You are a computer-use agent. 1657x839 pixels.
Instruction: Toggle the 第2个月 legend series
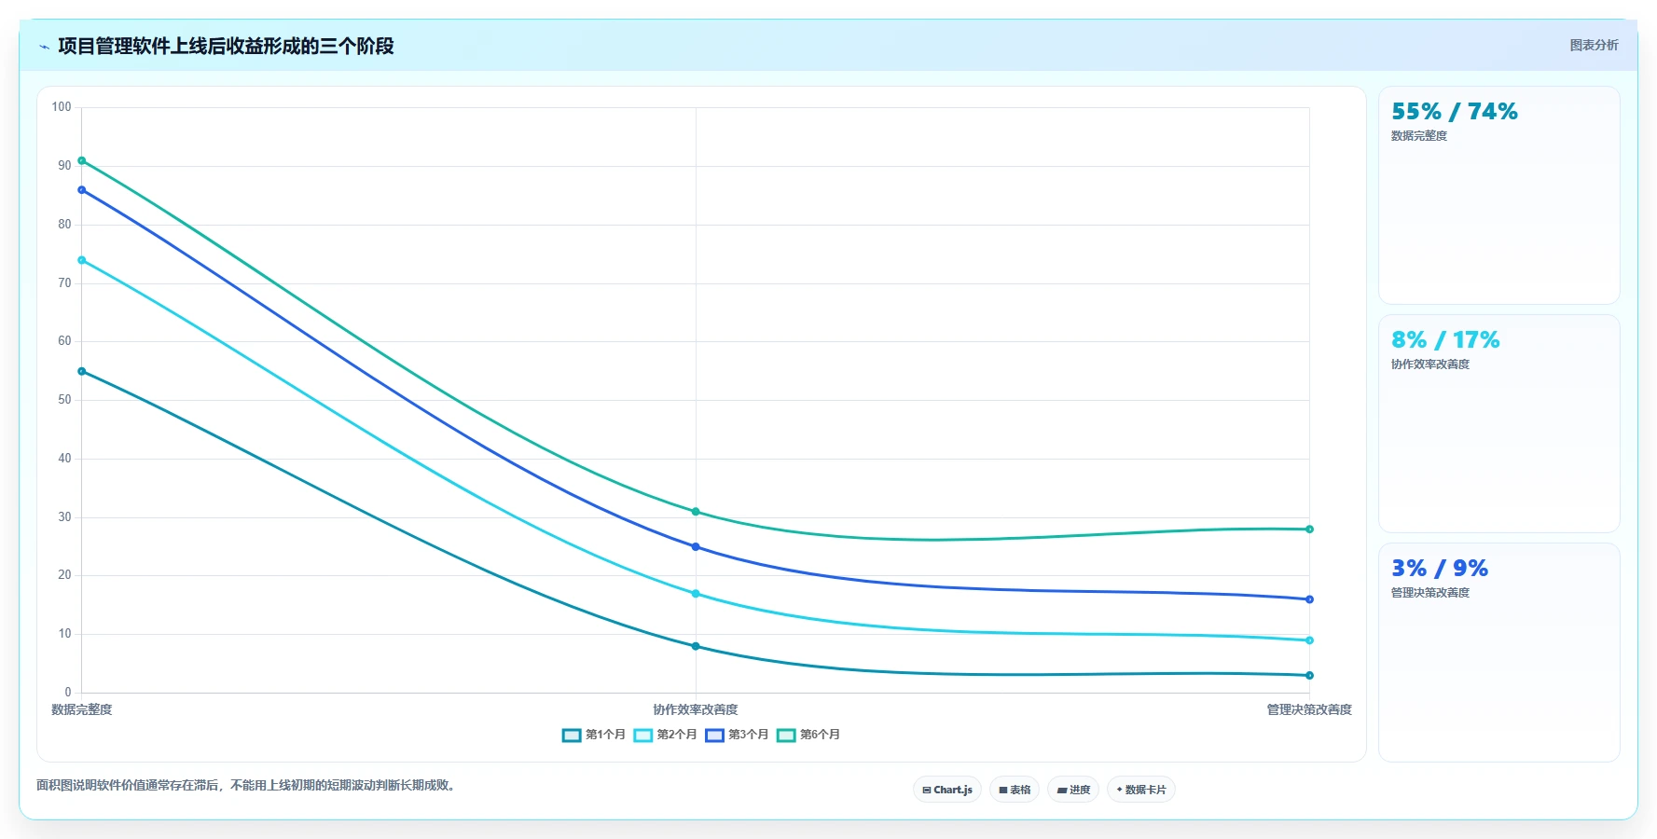pyautogui.click(x=666, y=735)
